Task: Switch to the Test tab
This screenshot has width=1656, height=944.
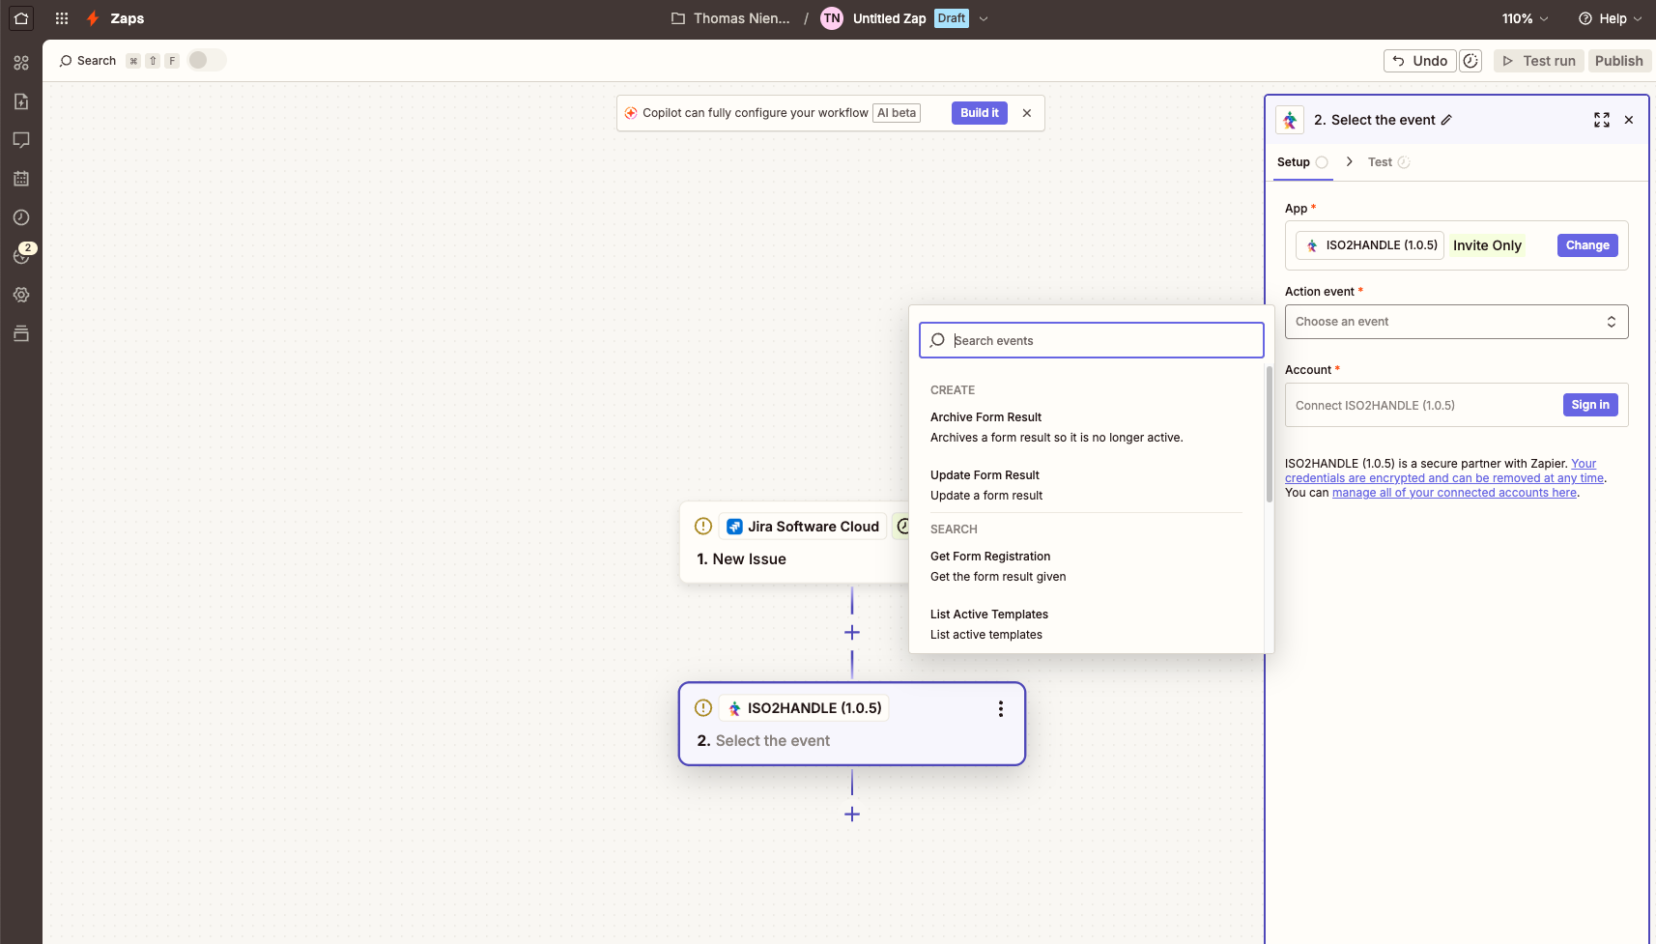Action: click(1380, 162)
